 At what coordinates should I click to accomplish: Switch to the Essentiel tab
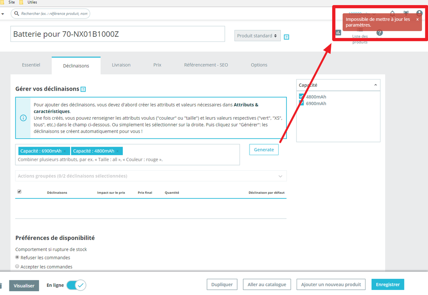coord(31,65)
